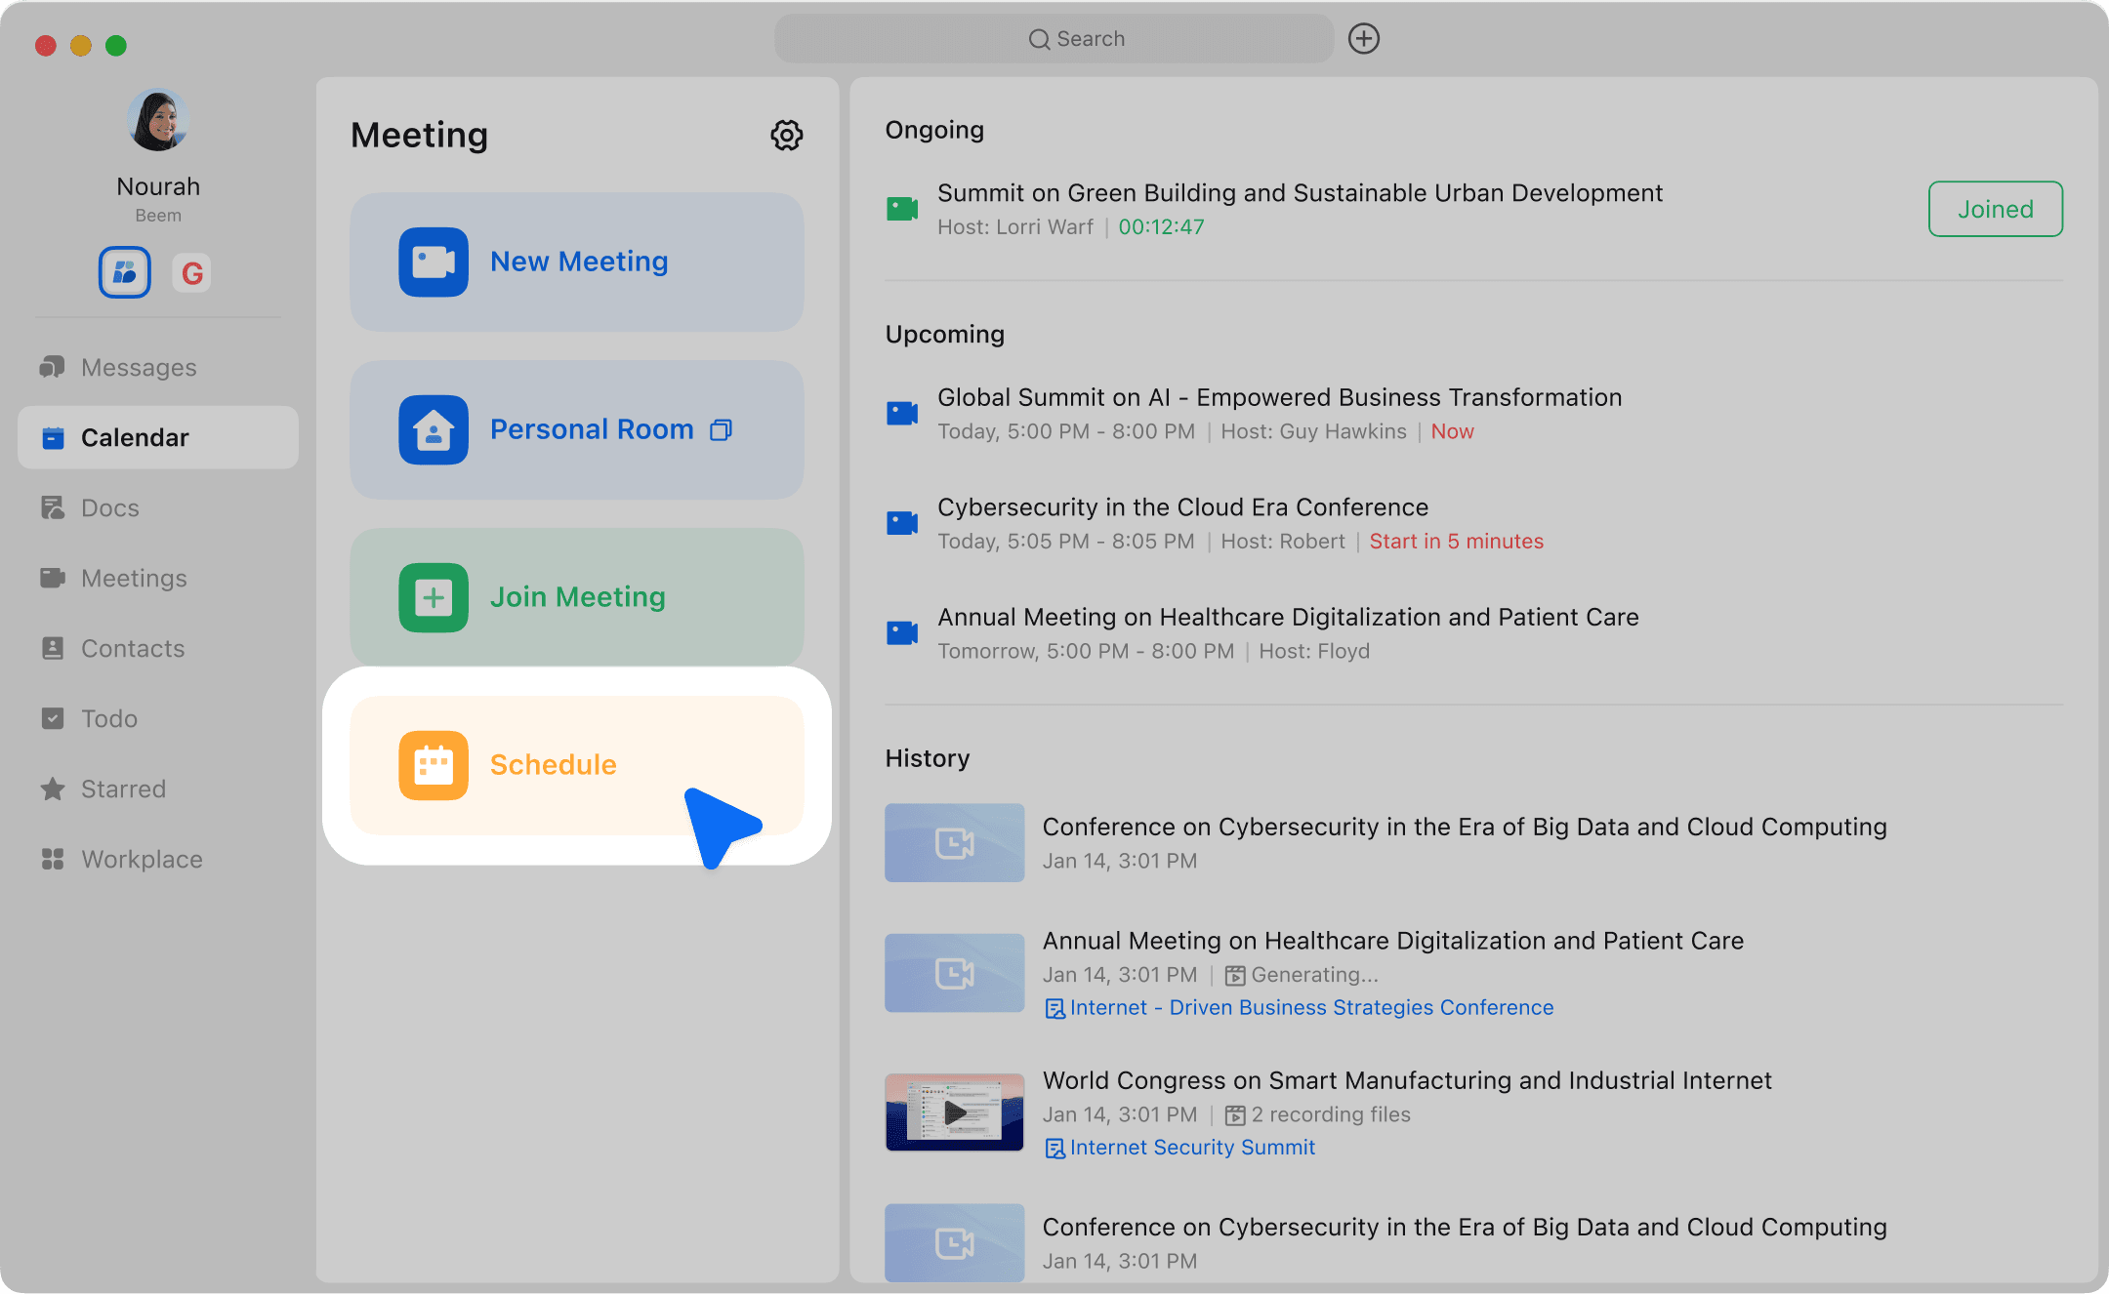2109x1294 pixels.
Task: Go to the Docs section
Action: pyautogui.click(x=109, y=508)
